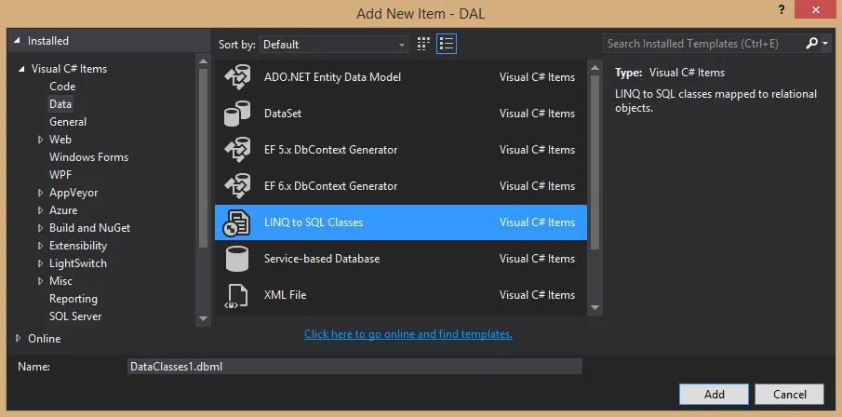842x417 pixels.
Task: Expand the Web tree node
Action: tap(40, 140)
